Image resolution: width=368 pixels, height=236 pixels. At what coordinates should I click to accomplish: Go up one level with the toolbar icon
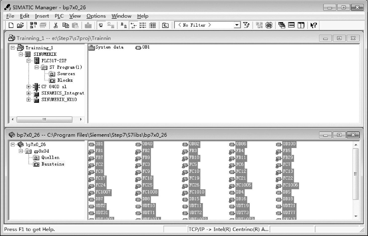tap(165, 25)
